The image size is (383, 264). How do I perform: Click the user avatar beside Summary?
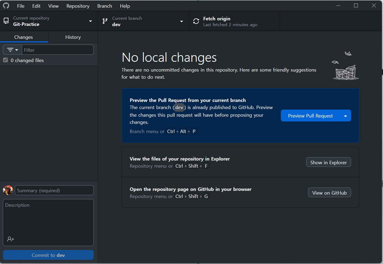(8, 190)
